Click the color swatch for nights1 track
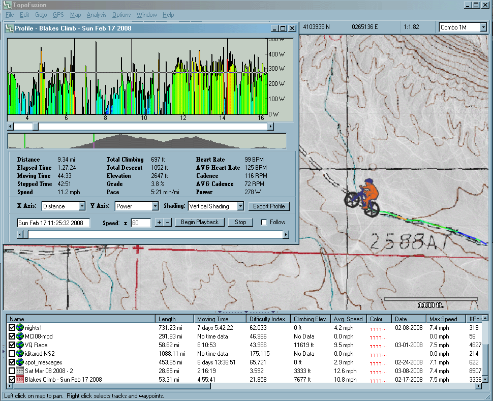 pyautogui.click(x=378, y=329)
